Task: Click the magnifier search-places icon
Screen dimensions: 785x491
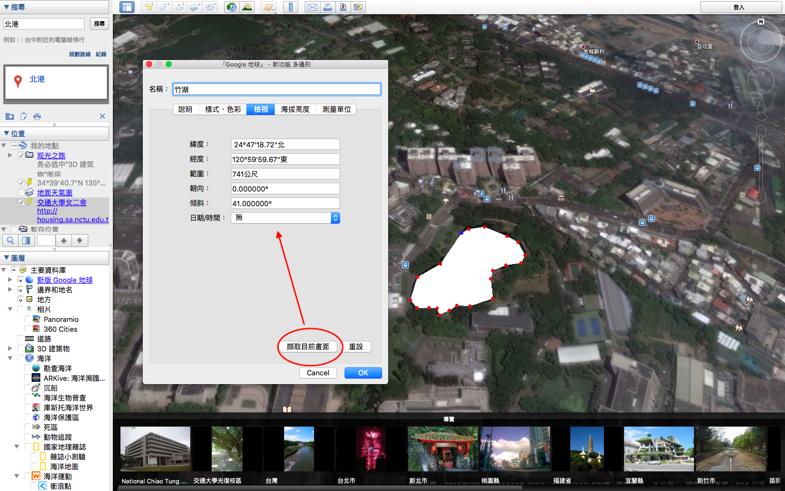Action: click(10, 241)
